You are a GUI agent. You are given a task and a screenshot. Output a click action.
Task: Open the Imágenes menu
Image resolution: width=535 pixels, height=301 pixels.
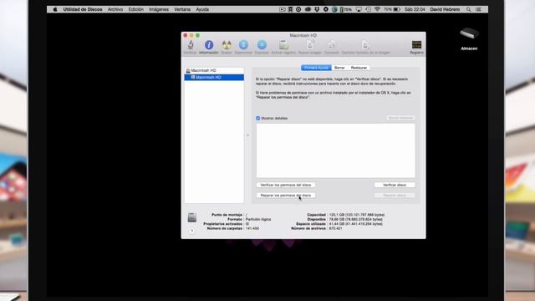[159, 9]
